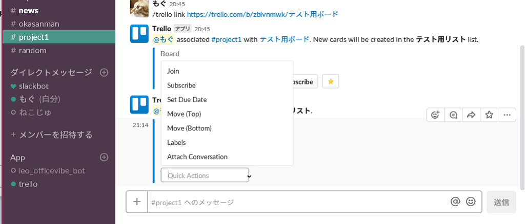Add a new direct message with the plus icon

104,73
